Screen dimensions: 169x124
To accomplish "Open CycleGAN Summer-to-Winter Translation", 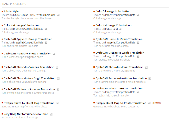I will [121, 78].
